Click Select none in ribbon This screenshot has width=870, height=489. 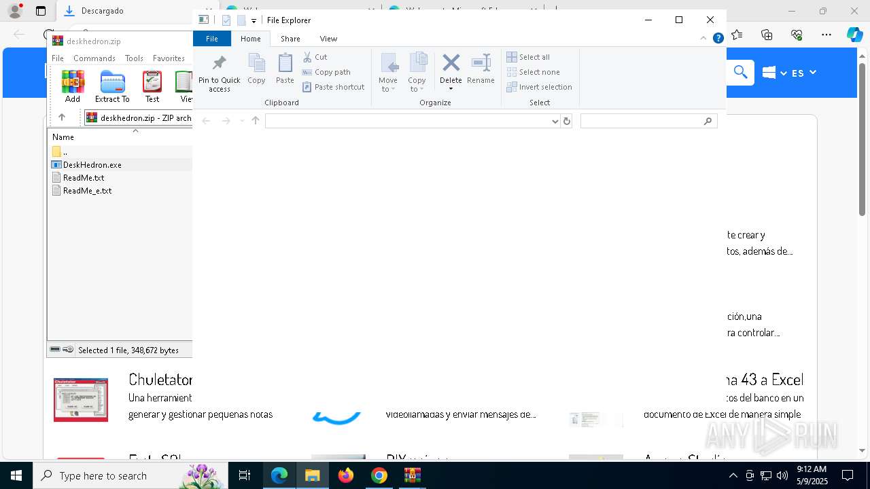(534, 72)
